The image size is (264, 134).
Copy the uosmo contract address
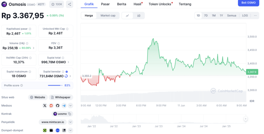click(x=70, y=114)
